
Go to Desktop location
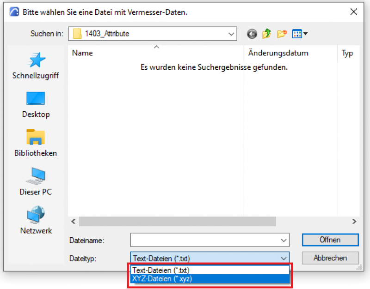pyautogui.click(x=36, y=104)
